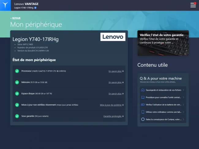Expand the Faites la connaissance de Cortana chevron
Screen dimensions: 199x149
point(183,119)
